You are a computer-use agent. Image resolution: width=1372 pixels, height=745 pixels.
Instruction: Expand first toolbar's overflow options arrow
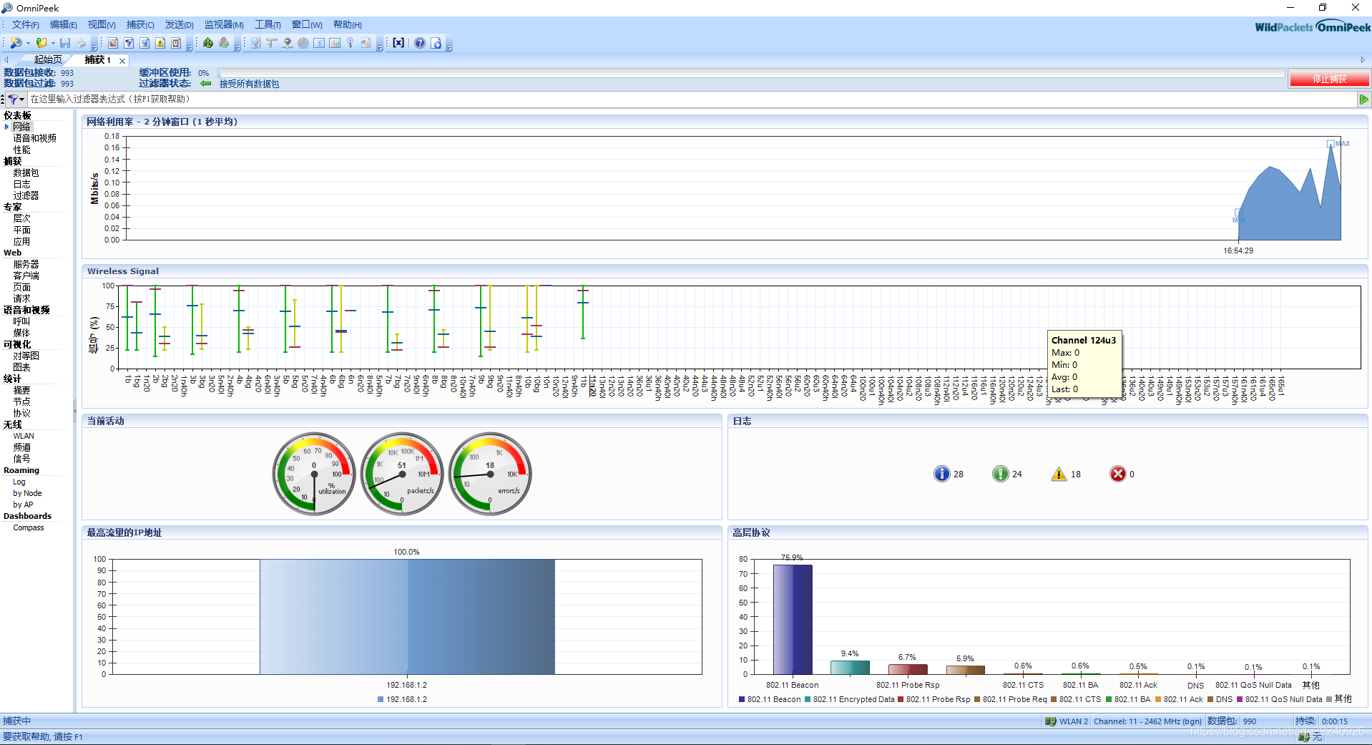pos(94,46)
